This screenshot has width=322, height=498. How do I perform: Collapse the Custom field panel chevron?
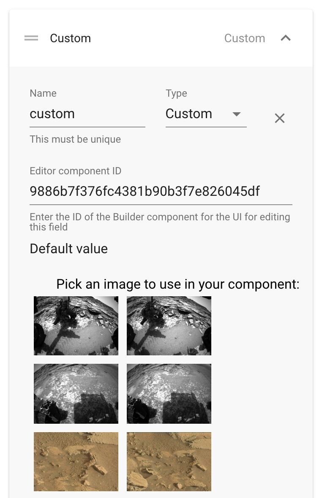[x=286, y=38]
